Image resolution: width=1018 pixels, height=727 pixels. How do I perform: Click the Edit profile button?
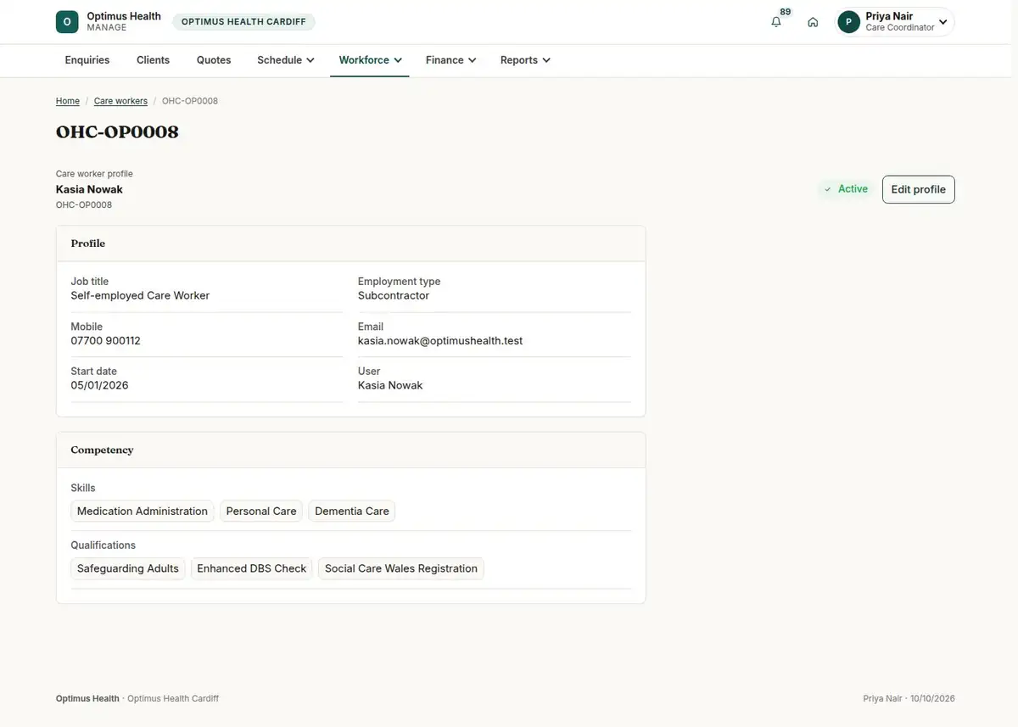(x=919, y=189)
